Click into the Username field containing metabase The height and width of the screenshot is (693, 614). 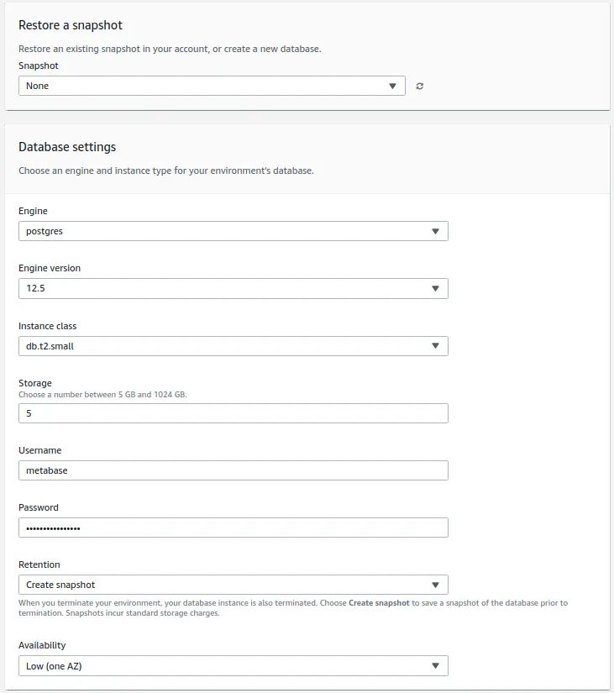point(234,470)
